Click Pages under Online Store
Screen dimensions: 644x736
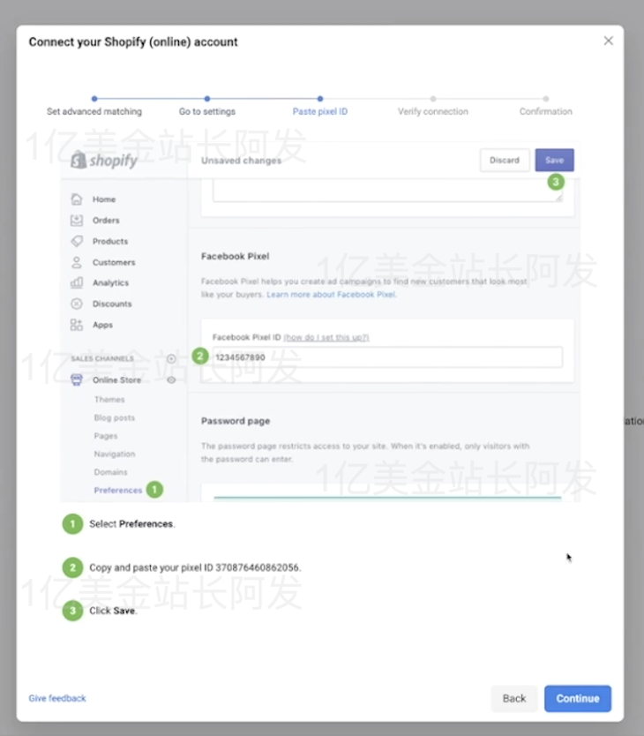pyautogui.click(x=106, y=436)
